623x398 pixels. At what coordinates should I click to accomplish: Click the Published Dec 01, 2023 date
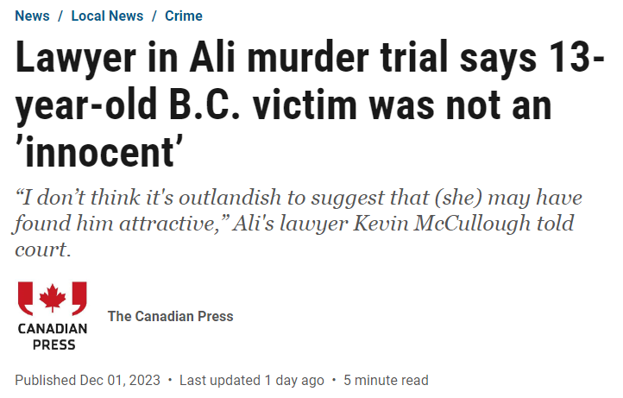click(87, 380)
